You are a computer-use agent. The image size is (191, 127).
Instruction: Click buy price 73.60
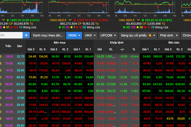(x=32, y=77)
